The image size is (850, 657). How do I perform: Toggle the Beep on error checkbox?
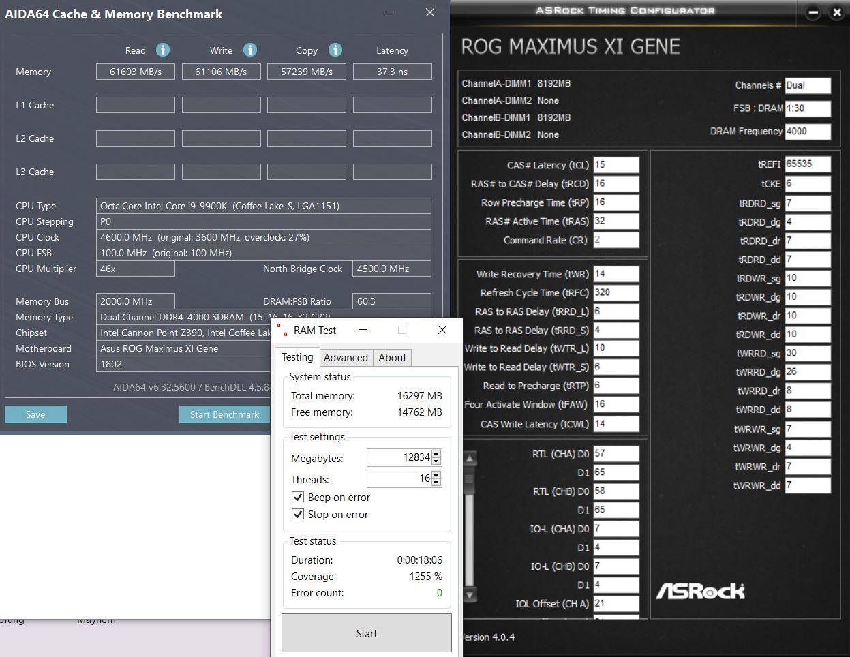(x=298, y=497)
